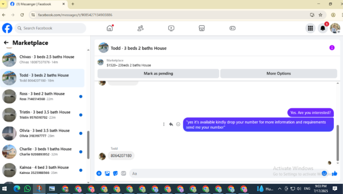Select the Messenger | Facebook tab
Screen dimensions: 343x194
coord(38,4)
